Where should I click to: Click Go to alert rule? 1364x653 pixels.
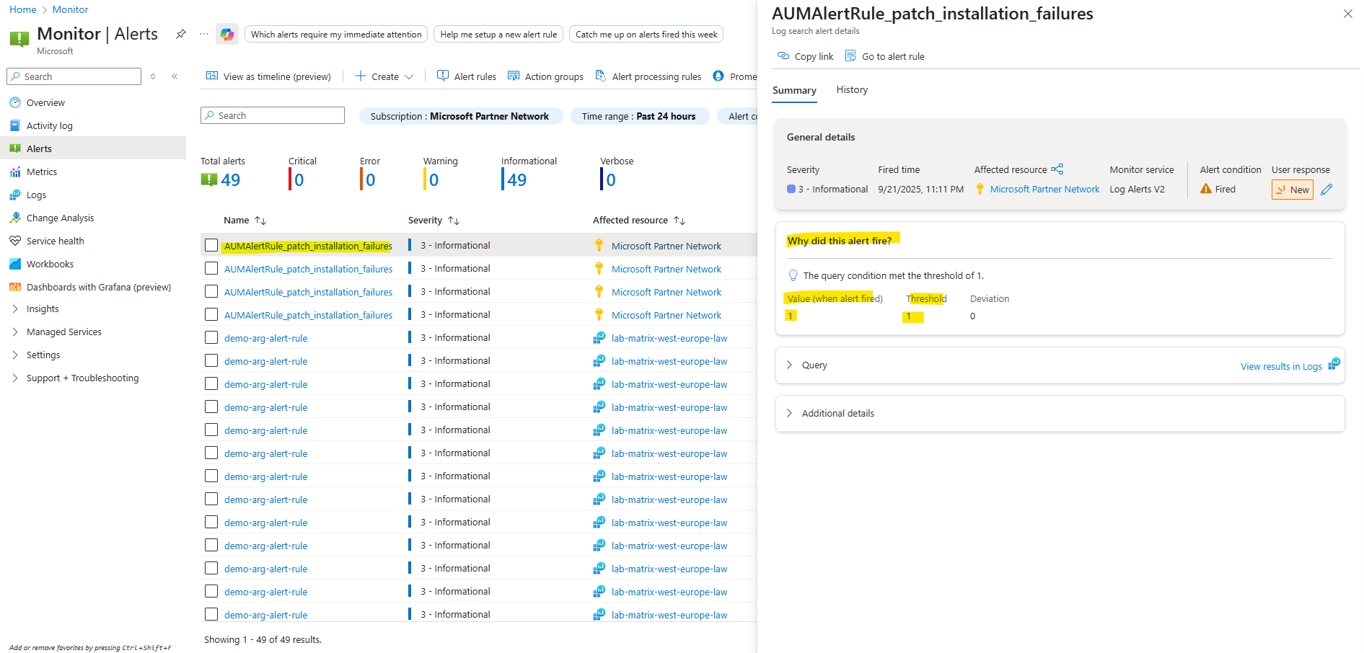[x=884, y=56]
